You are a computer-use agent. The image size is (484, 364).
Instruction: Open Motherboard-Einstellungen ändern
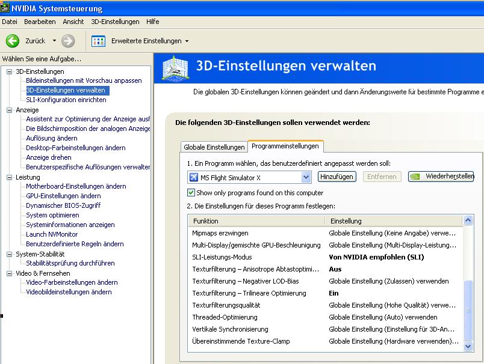tap(76, 186)
